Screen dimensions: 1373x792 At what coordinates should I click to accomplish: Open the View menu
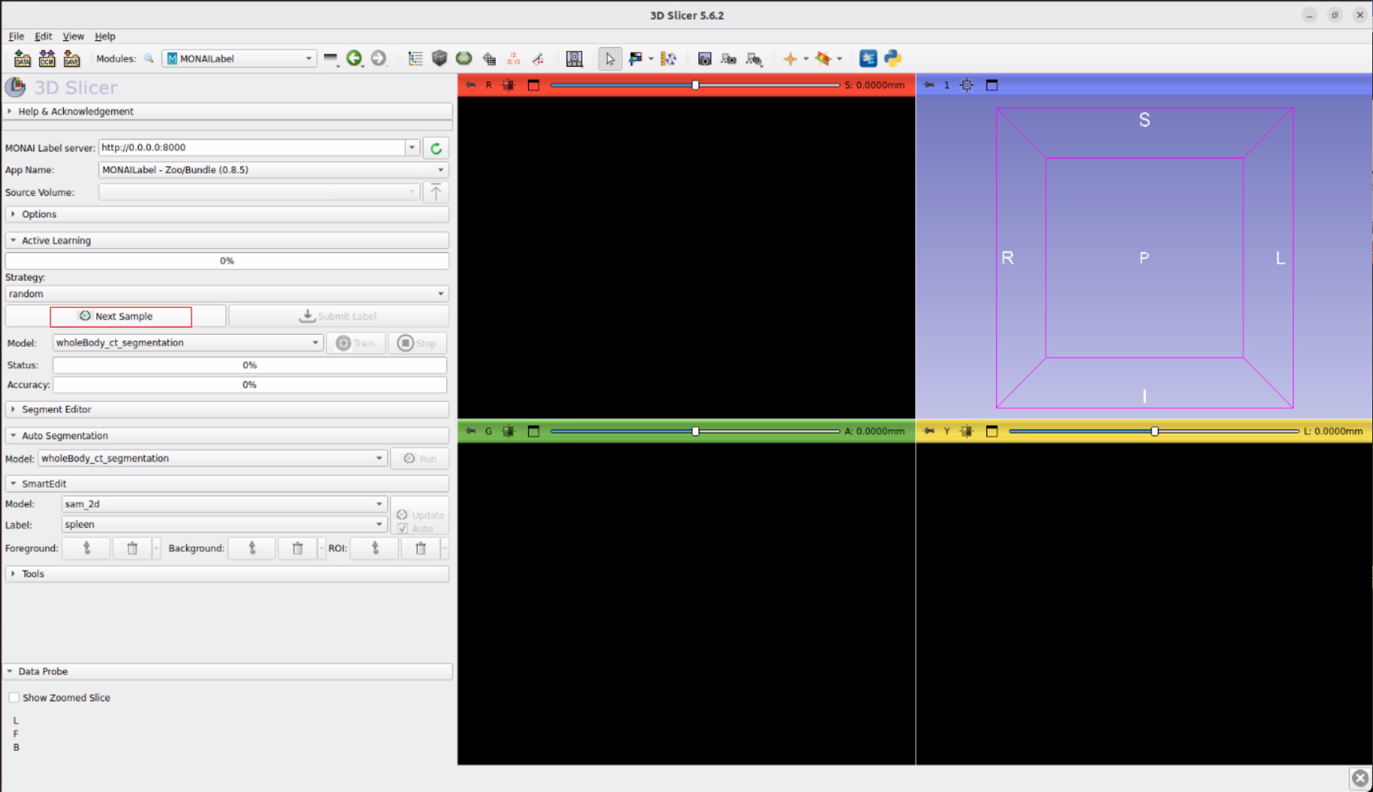pos(73,36)
